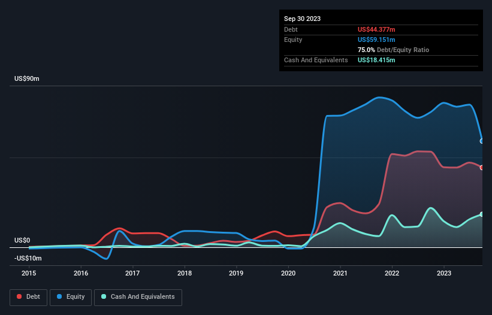Viewport: 492px width, 315px height.
Task: Click the 2015 x-axis label
Action: [x=29, y=273]
